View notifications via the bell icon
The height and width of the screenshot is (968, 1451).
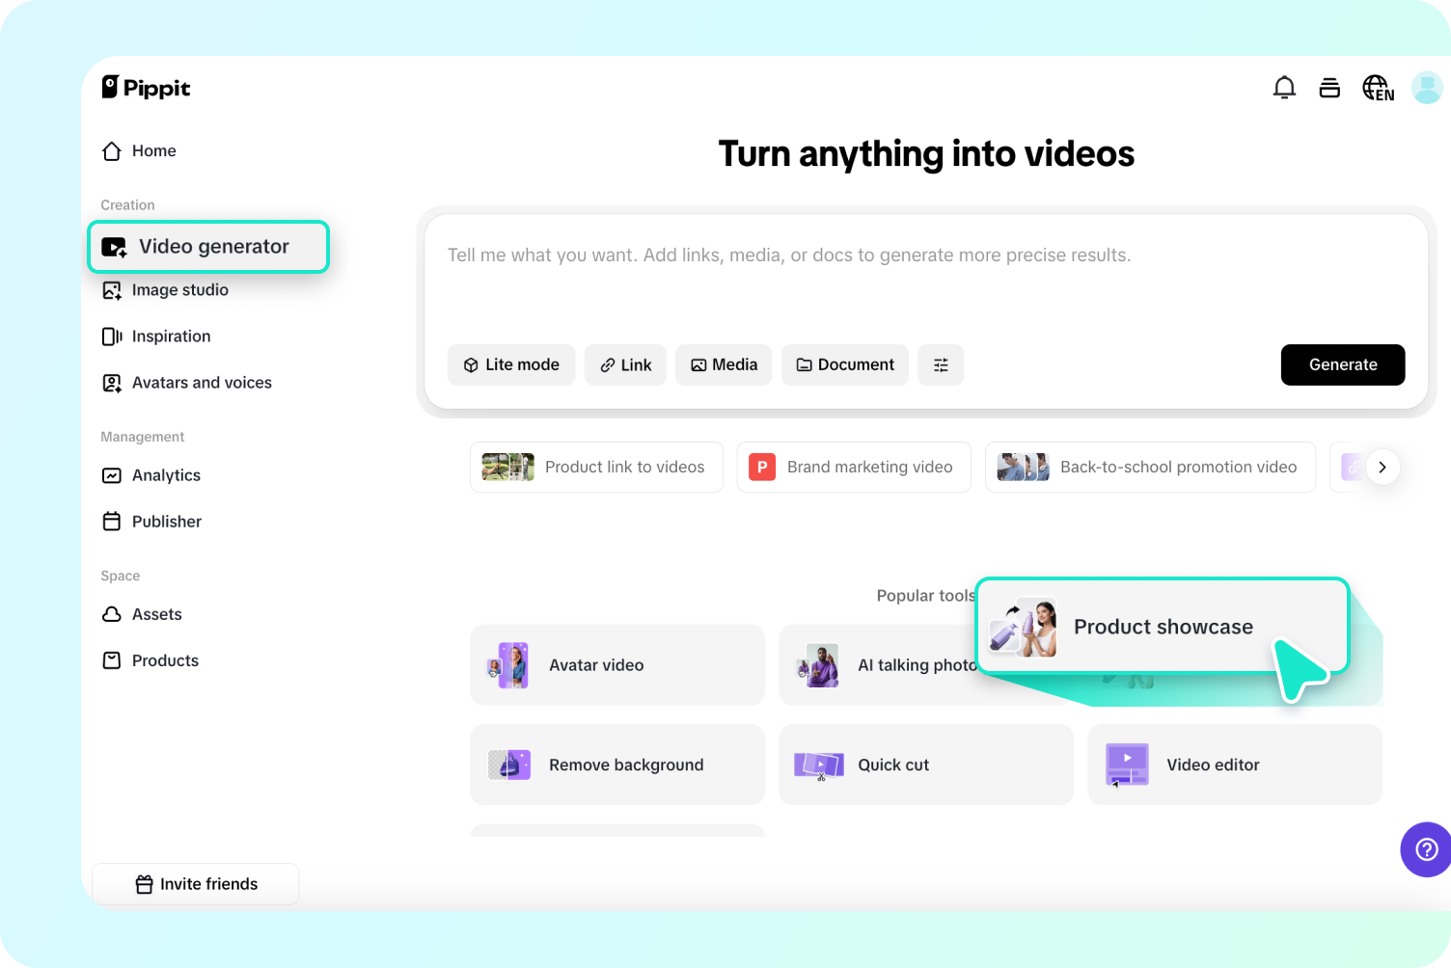[1284, 87]
